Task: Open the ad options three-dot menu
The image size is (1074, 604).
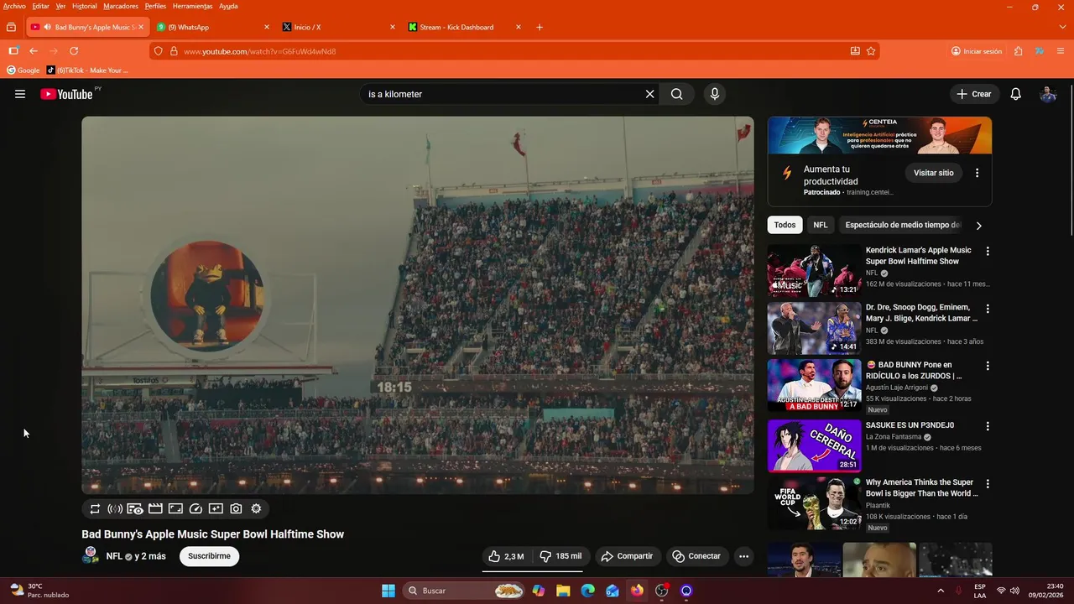Action: [977, 173]
